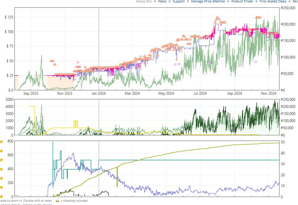Open Find related Deals
This screenshot has width=298, height=205.
pos(273,1)
